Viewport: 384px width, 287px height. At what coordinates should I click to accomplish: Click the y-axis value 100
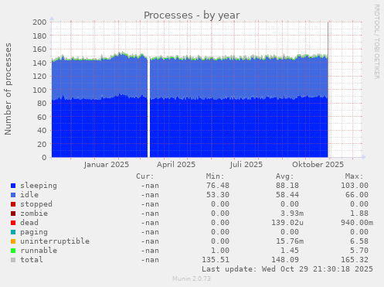click(39, 90)
